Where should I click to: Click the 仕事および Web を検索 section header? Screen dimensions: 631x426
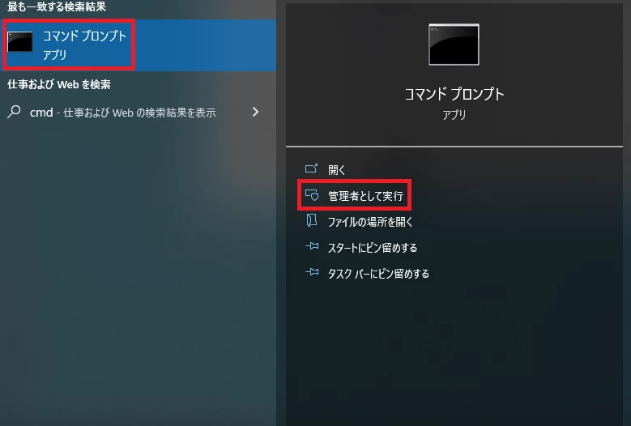[59, 84]
